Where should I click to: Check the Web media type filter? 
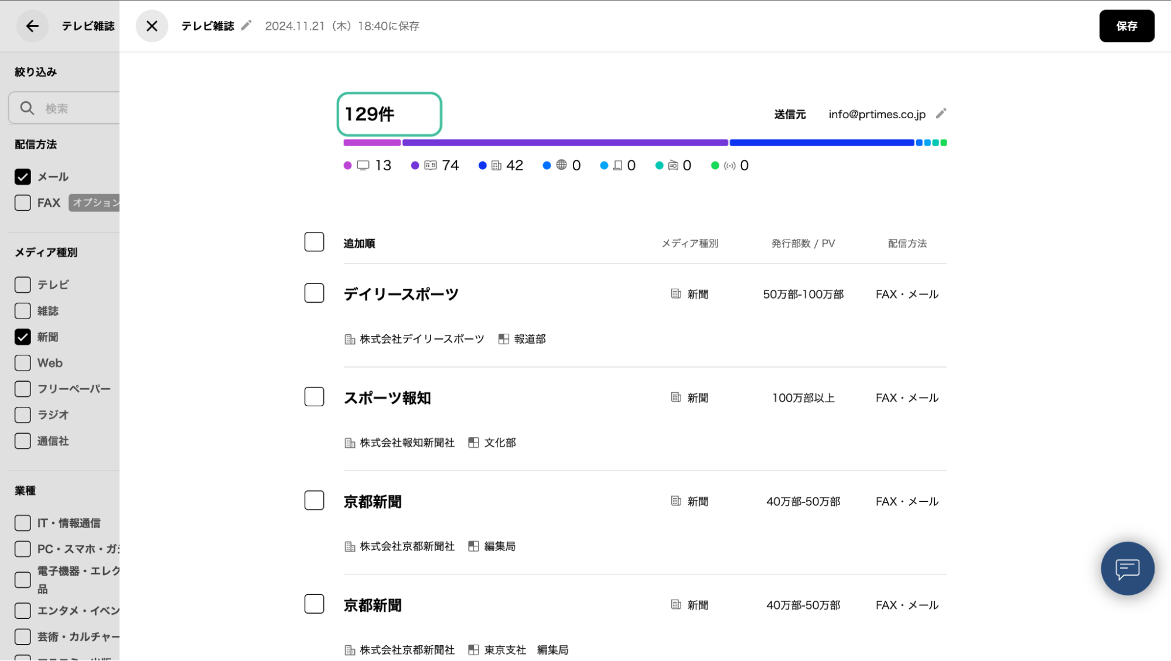coord(23,363)
